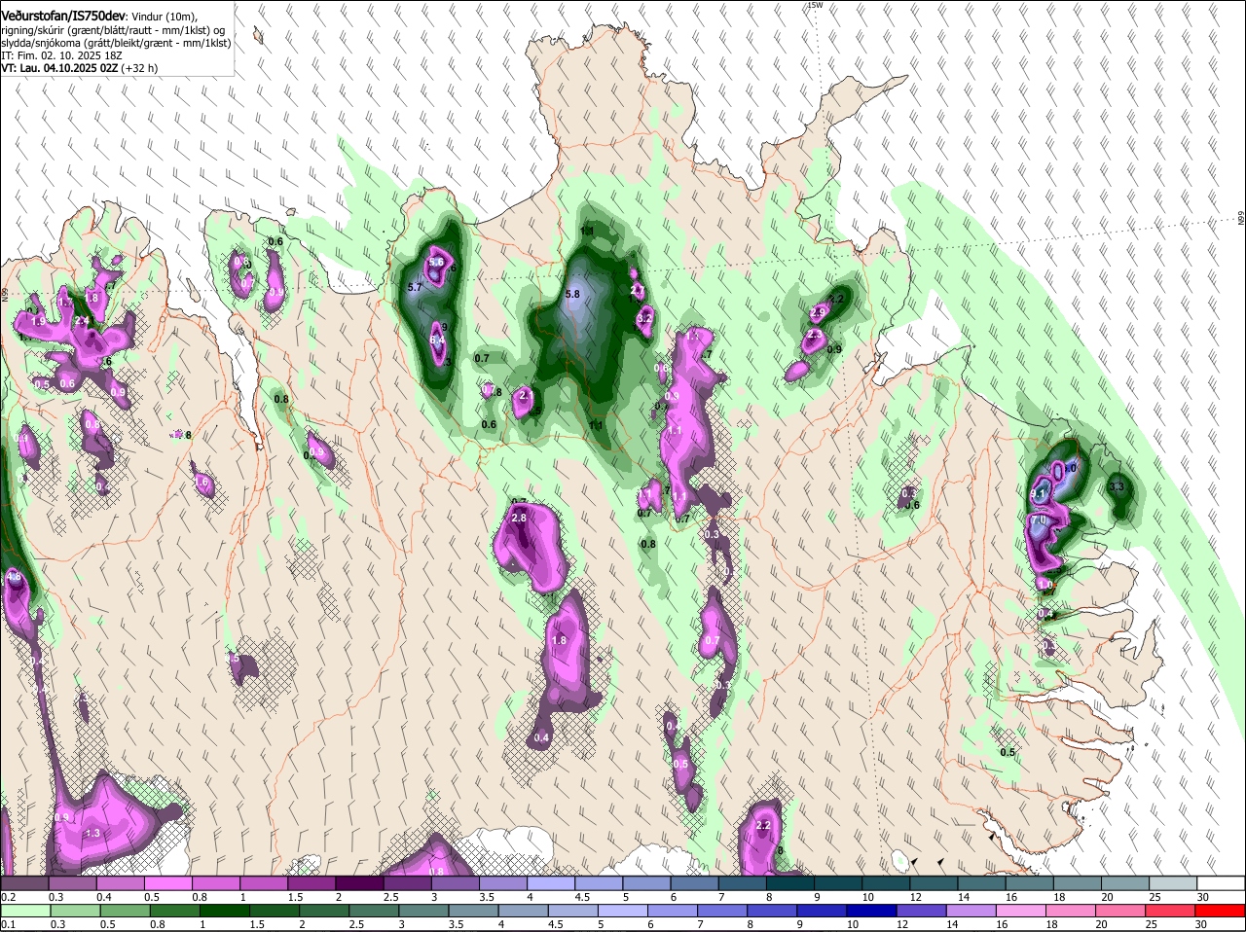
Task: Click the bright pink swatch in snow scale
Action: pyautogui.click(x=168, y=883)
